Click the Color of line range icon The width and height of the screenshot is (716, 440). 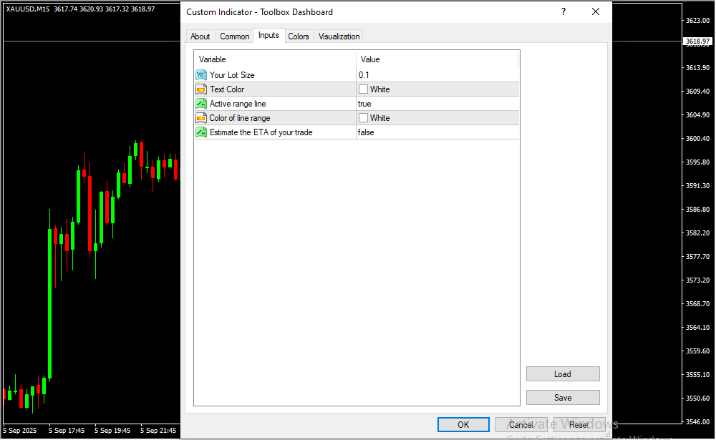click(200, 118)
